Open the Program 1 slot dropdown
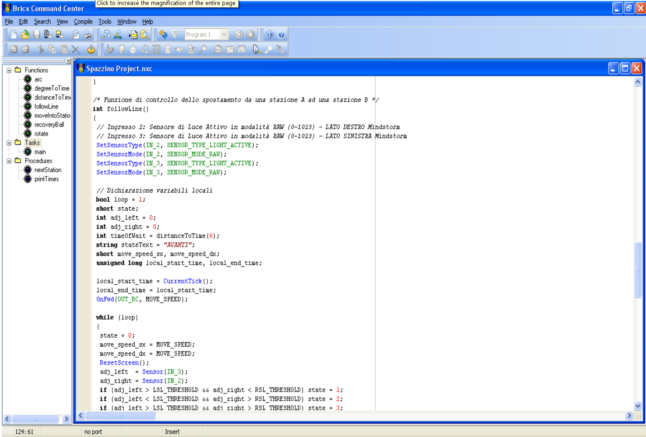 (224, 34)
